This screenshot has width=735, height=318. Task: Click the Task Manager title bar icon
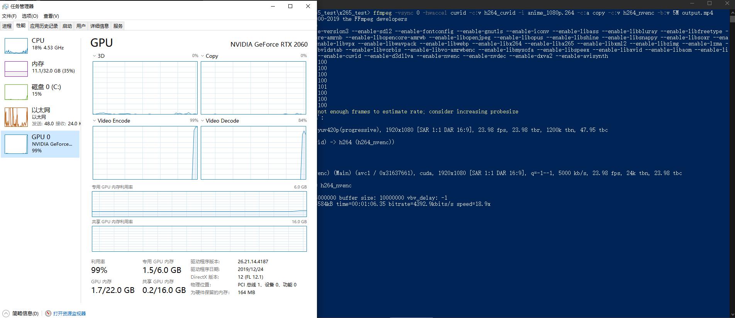coord(5,6)
